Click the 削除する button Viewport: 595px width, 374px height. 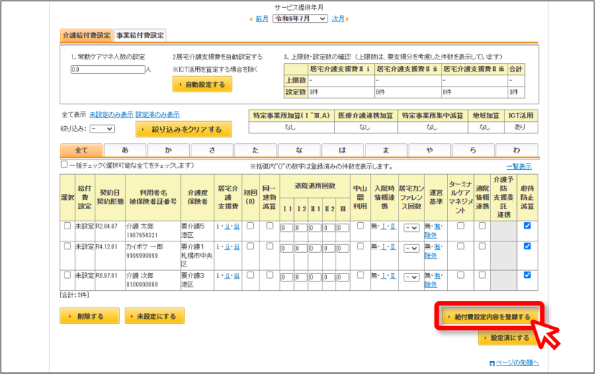click(x=90, y=316)
